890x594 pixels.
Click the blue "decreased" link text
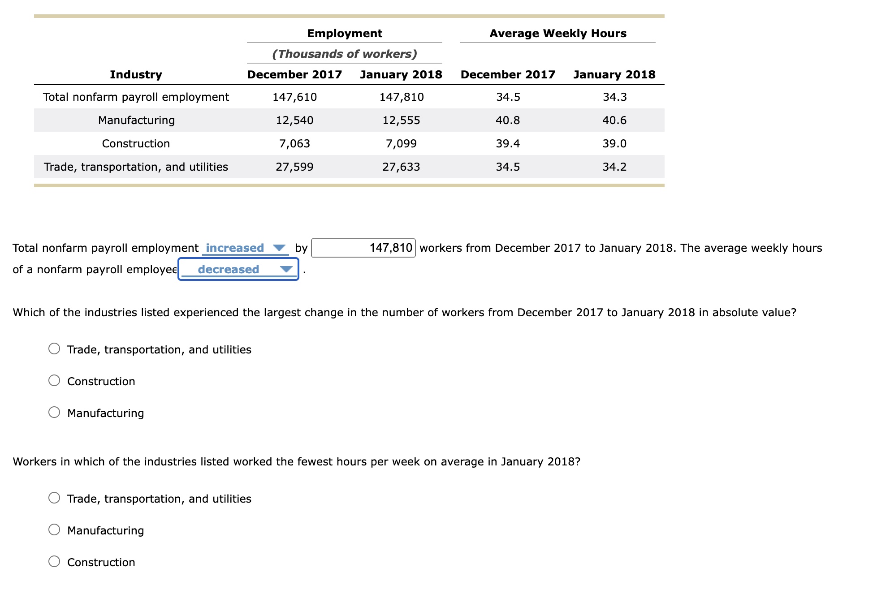[x=229, y=269]
